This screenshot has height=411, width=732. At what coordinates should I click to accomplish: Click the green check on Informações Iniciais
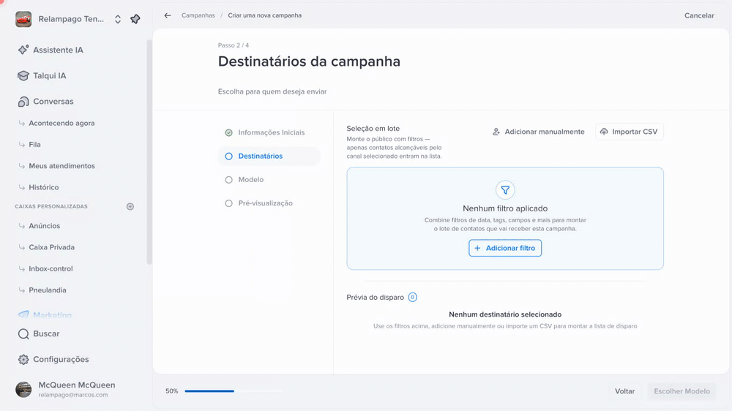(228, 132)
